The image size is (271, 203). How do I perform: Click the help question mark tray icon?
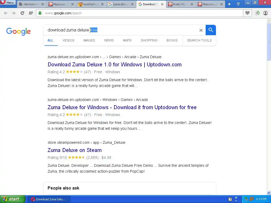pos(230,199)
